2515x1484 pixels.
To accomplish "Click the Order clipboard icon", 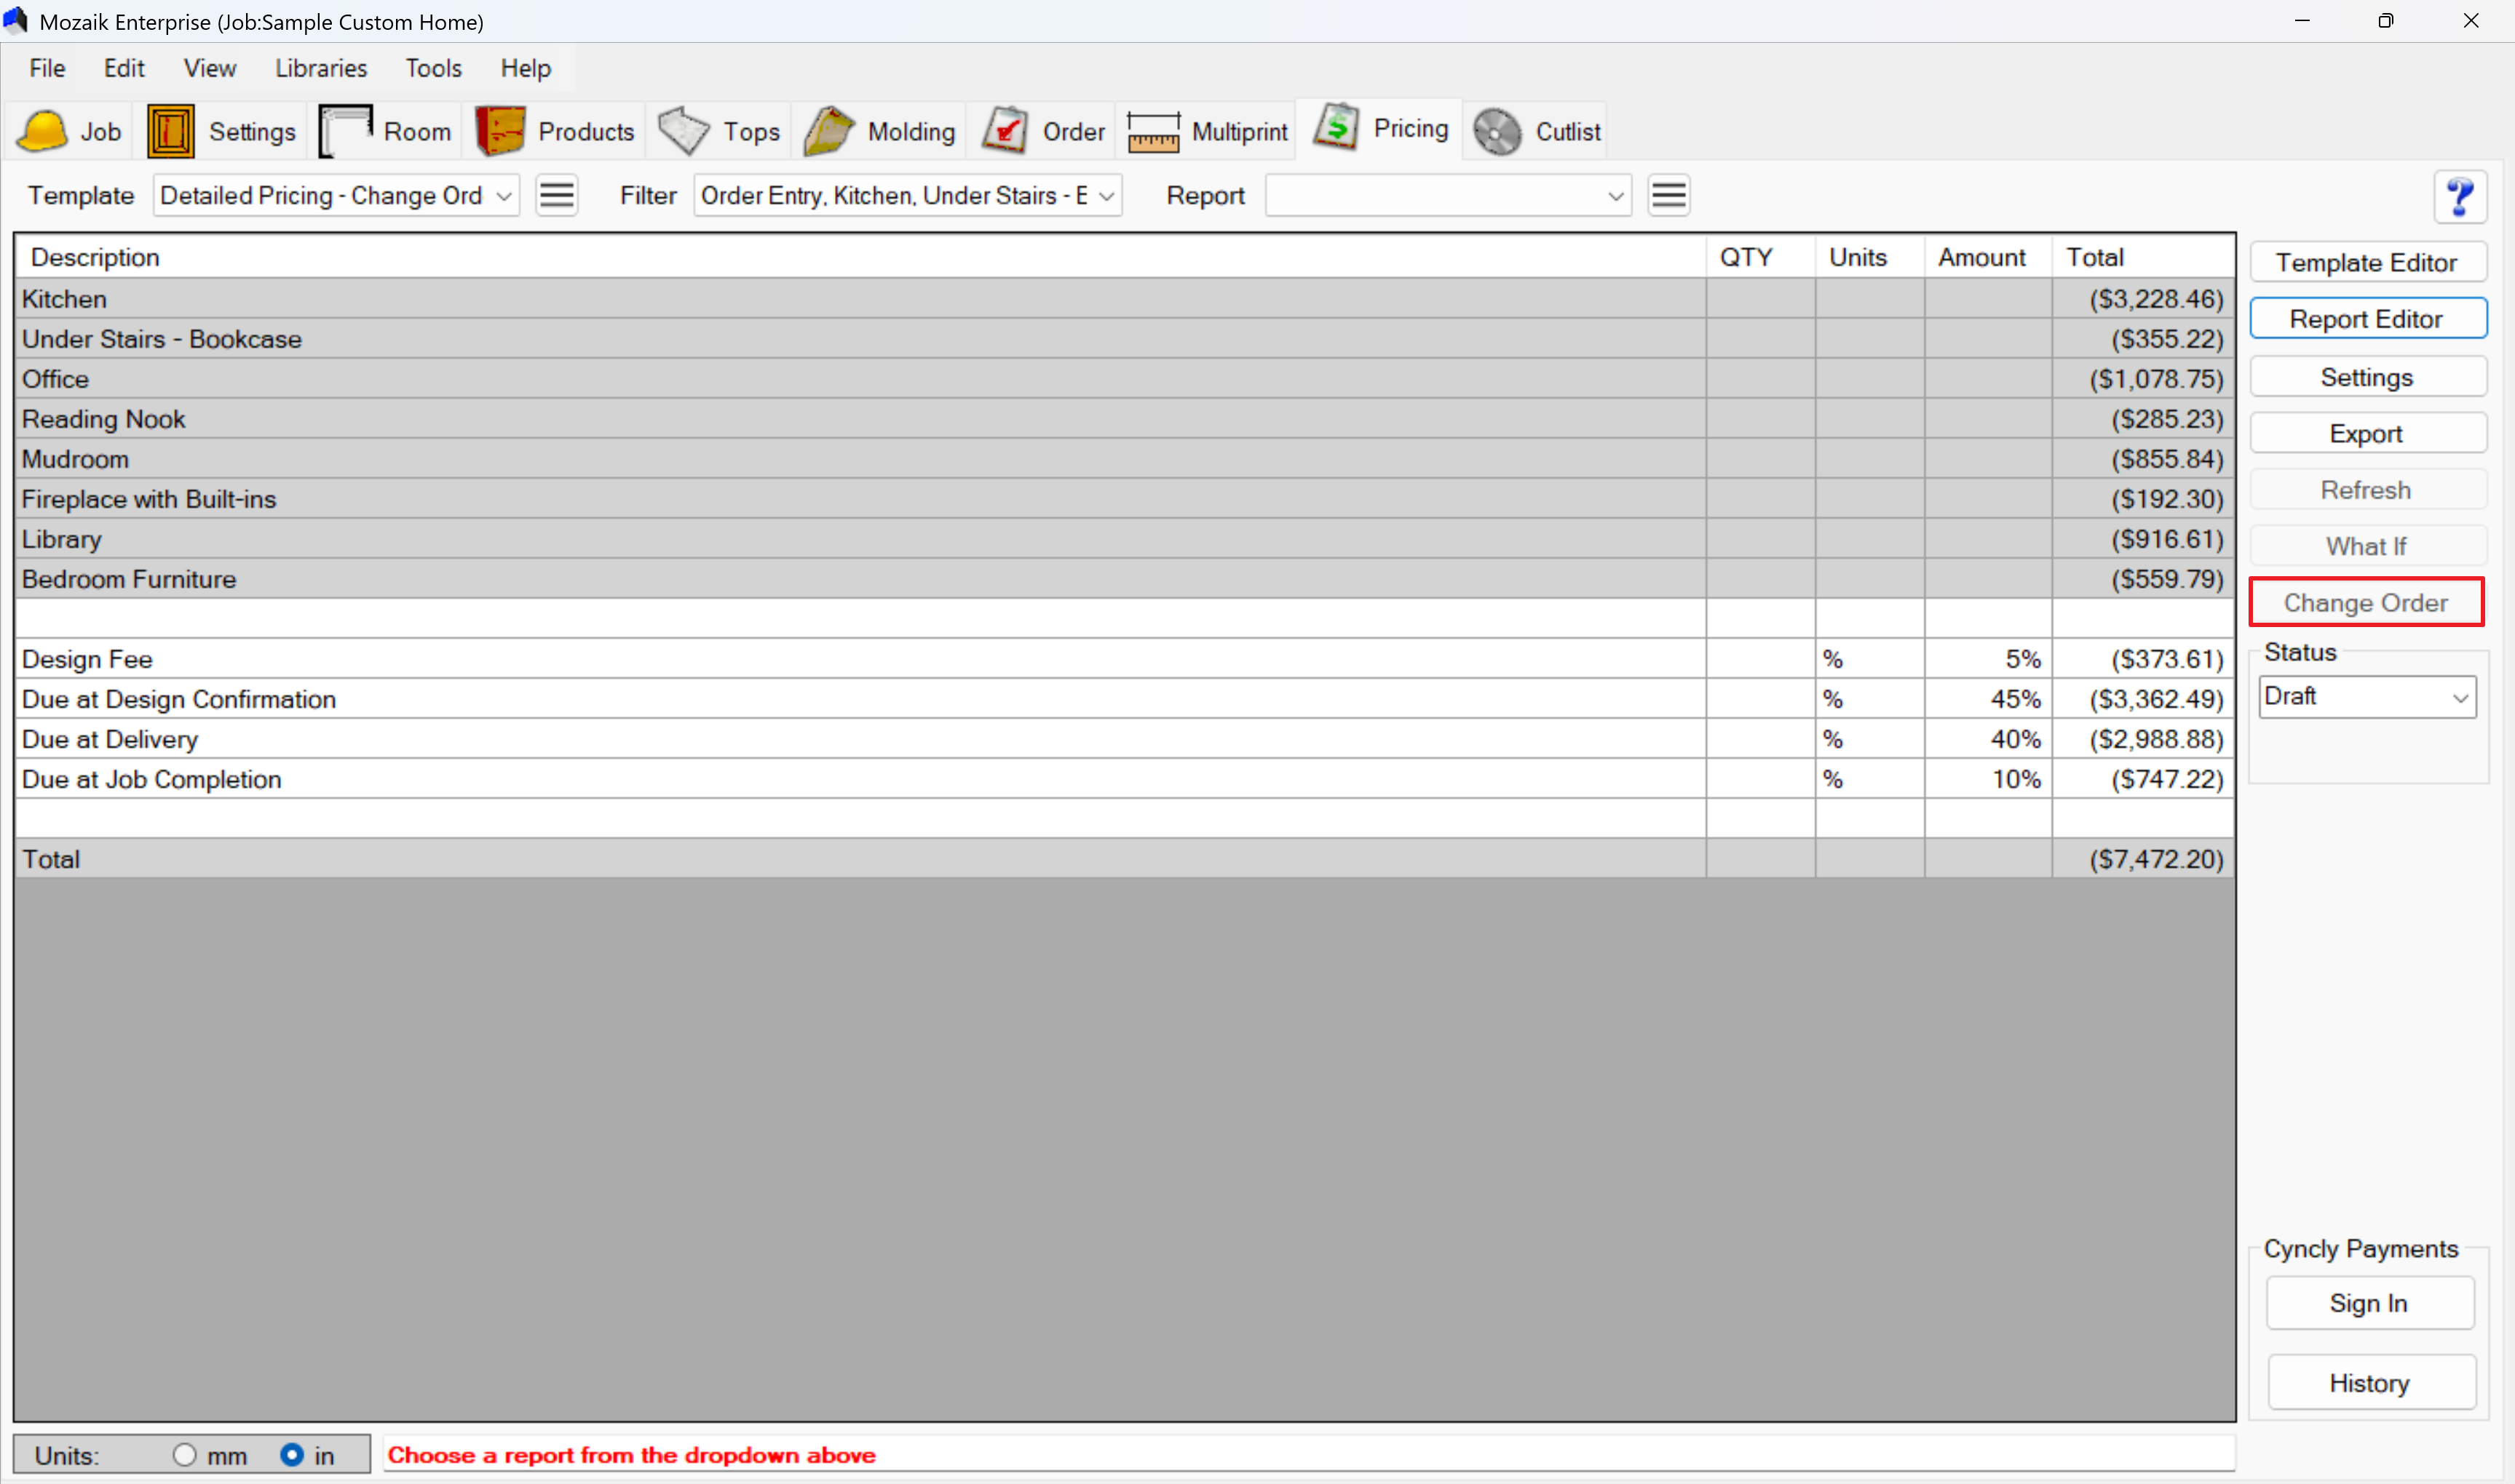I will [x=1005, y=131].
